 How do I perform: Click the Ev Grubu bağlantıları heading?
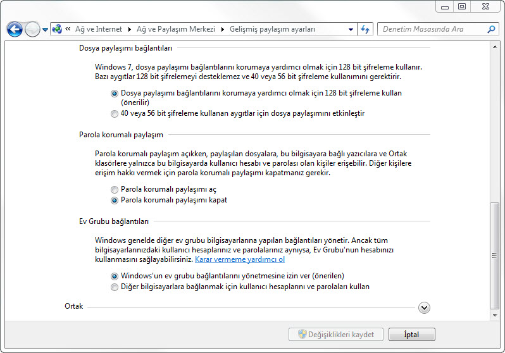tap(114, 221)
